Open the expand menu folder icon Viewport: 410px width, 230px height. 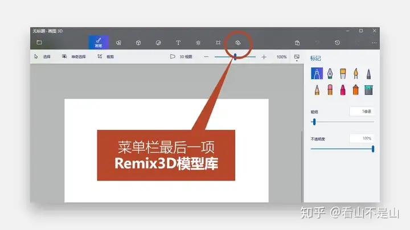39,42
